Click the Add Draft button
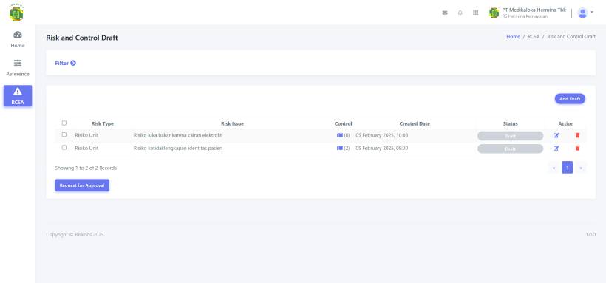606x283 pixels. [570, 99]
